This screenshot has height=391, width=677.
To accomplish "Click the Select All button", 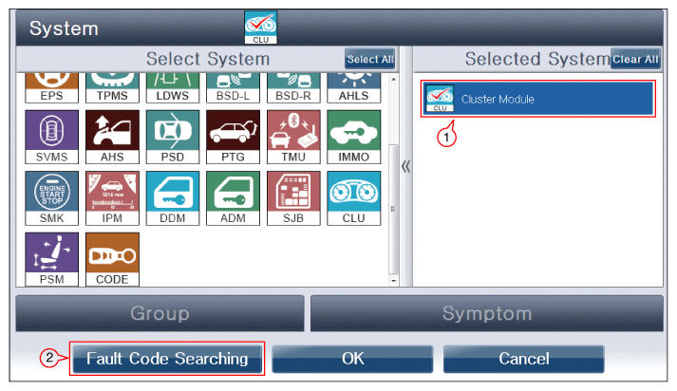I will pyautogui.click(x=370, y=59).
